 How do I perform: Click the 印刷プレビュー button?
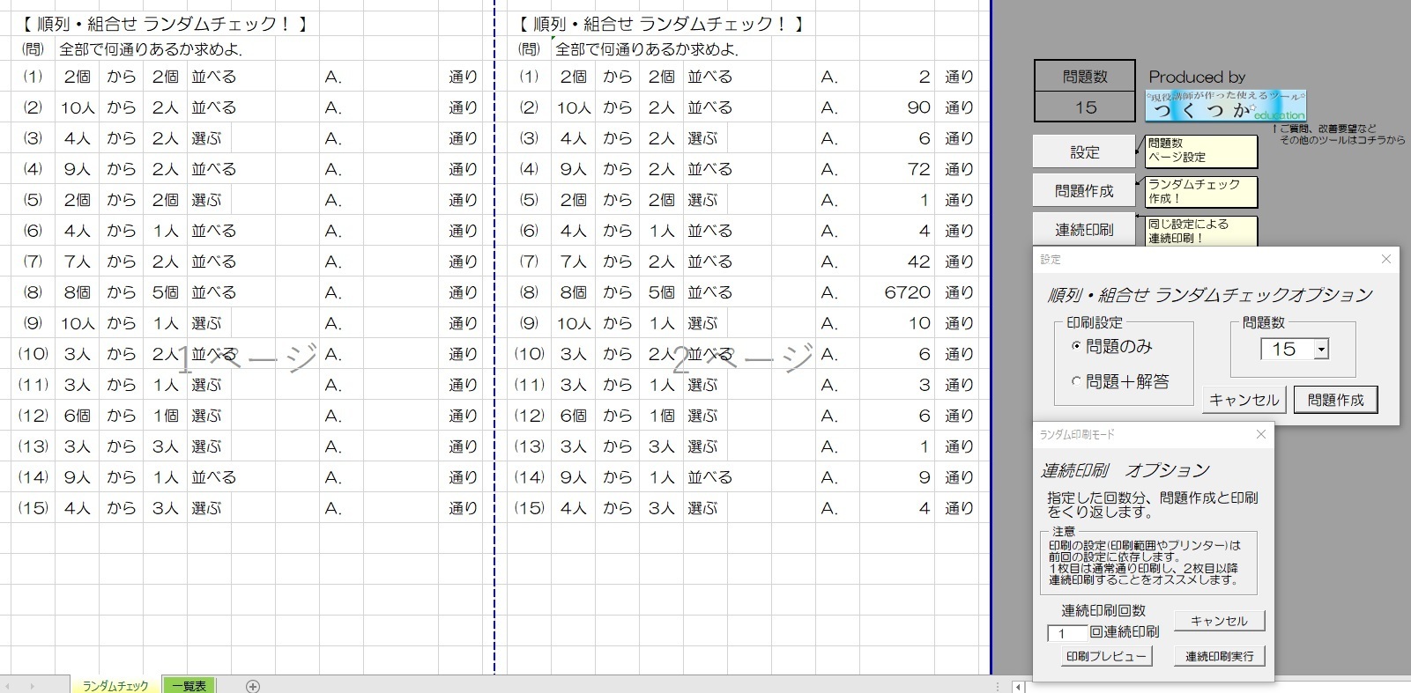click(x=1106, y=656)
